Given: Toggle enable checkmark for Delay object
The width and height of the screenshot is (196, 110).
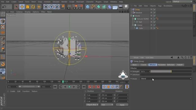Looking at the screenshot, I should click(x=155, y=9).
